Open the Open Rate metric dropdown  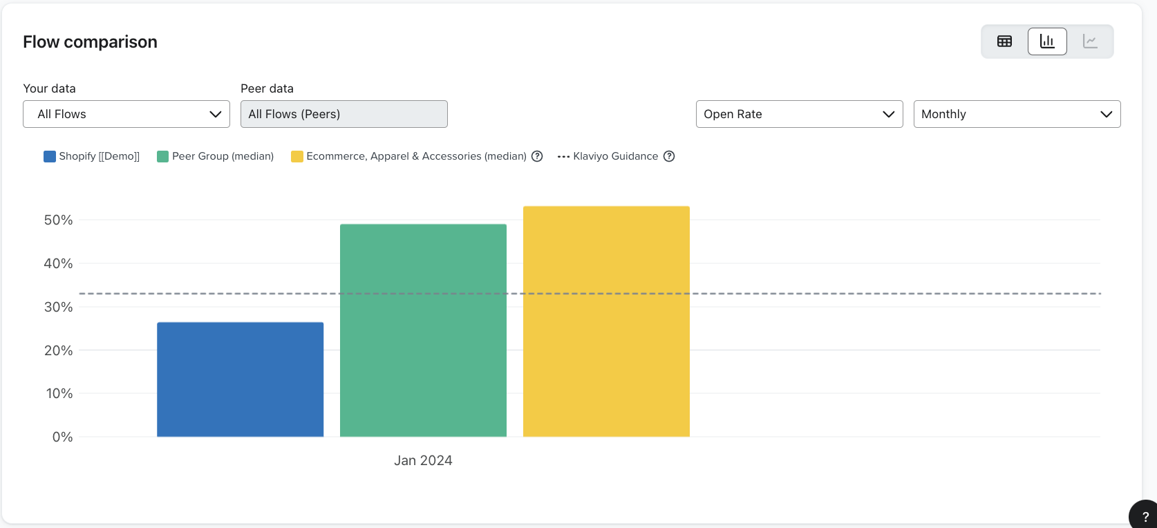coord(799,114)
